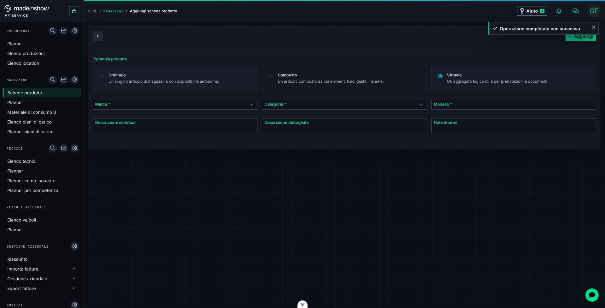Dismiss the success notification

(593, 27)
